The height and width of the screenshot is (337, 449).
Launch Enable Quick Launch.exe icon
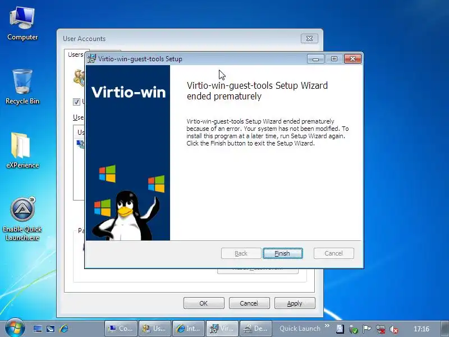coord(22,218)
